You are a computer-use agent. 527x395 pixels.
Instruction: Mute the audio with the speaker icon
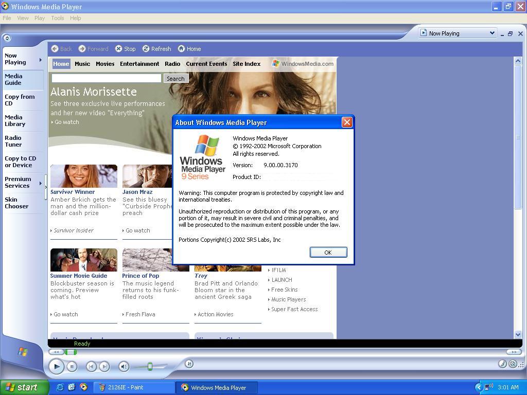[124, 366]
